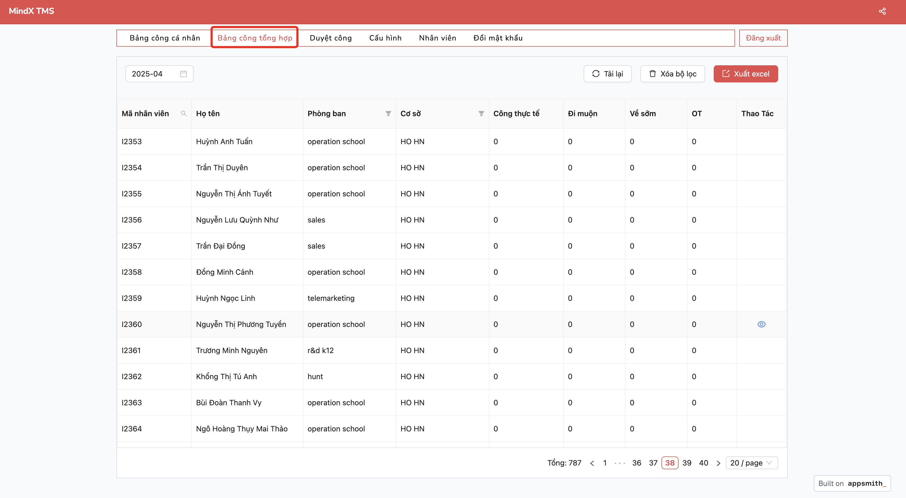Image resolution: width=906 pixels, height=498 pixels.
Task: Open the Duyệt công tab
Action: [330, 38]
